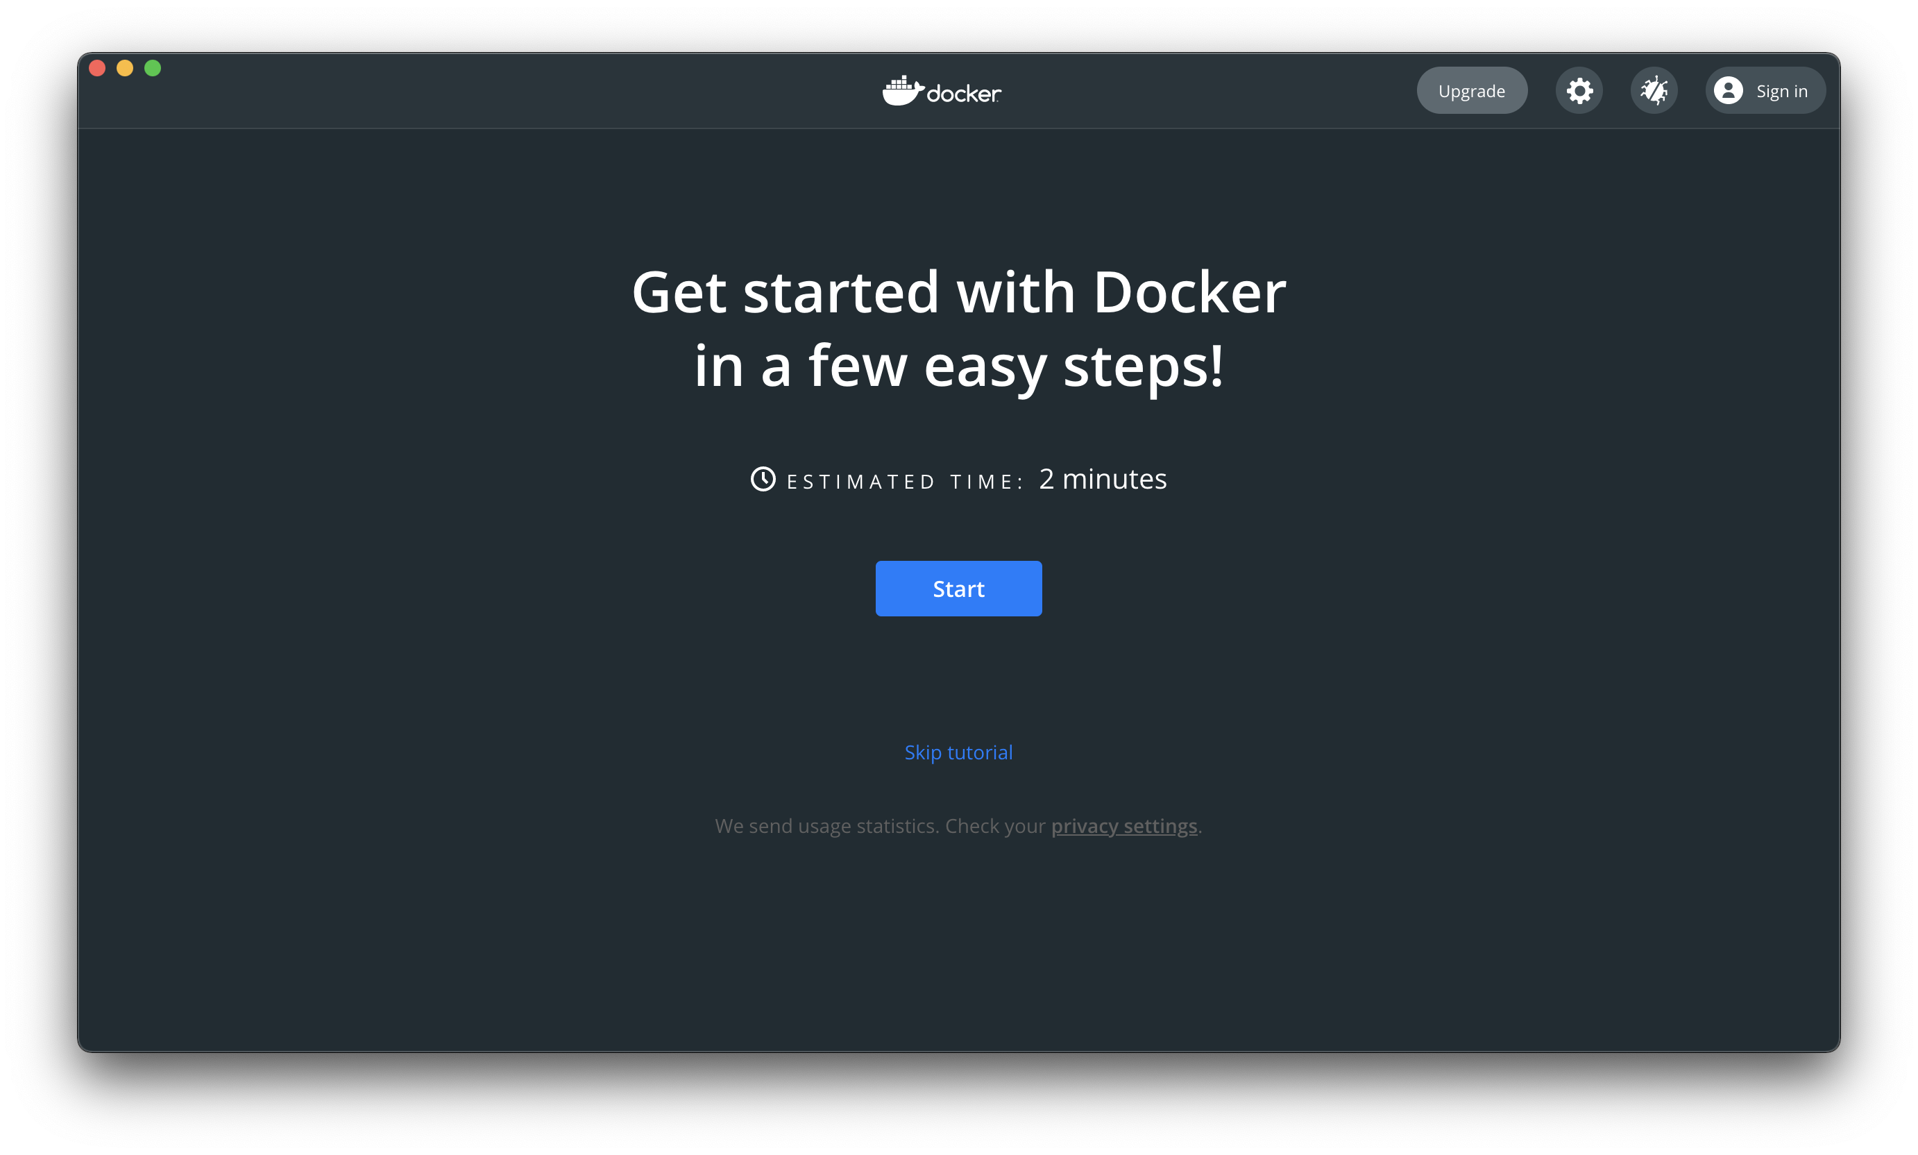Open Settings via the gear icon

(1579, 91)
